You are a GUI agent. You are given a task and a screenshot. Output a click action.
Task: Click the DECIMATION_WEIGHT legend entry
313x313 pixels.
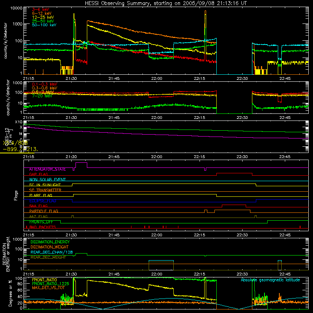50,247
